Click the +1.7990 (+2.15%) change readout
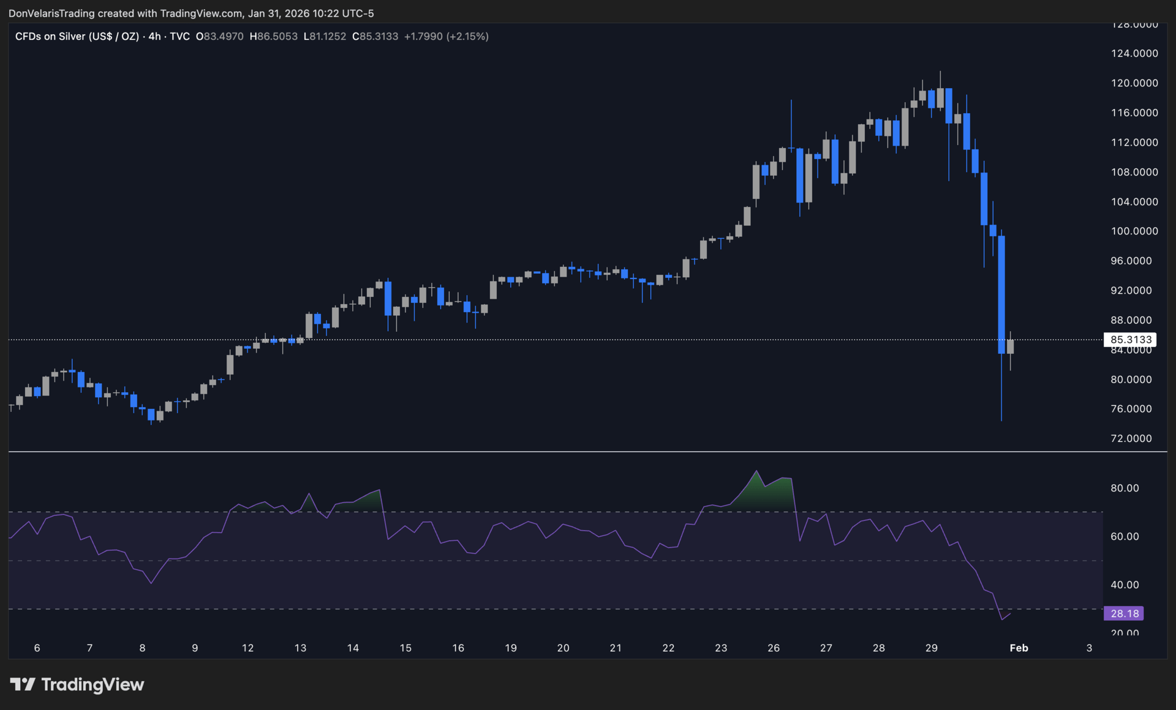This screenshot has width=1176, height=710. pyautogui.click(x=446, y=36)
